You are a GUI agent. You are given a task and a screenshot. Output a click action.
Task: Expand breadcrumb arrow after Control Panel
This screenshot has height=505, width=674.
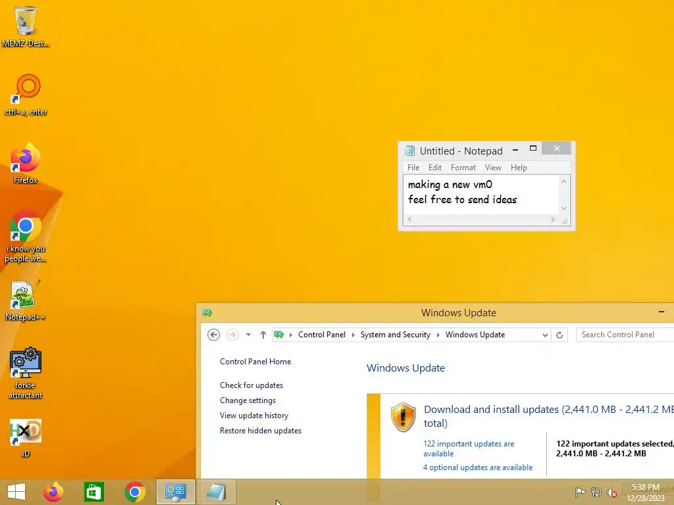[353, 335]
